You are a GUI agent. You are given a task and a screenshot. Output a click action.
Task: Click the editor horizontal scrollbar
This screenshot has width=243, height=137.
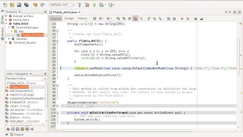point(128,131)
